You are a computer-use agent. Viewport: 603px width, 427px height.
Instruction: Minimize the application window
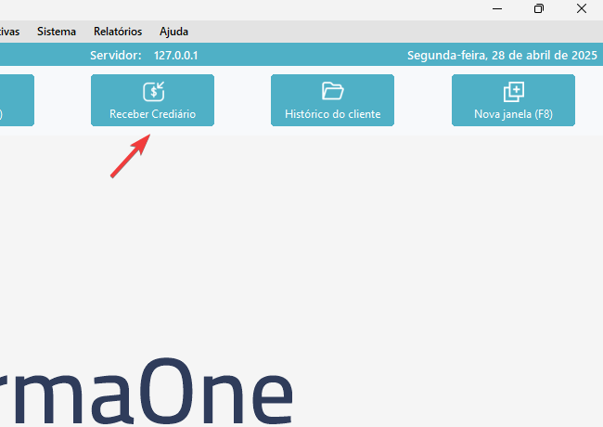pyautogui.click(x=497, y=8)
